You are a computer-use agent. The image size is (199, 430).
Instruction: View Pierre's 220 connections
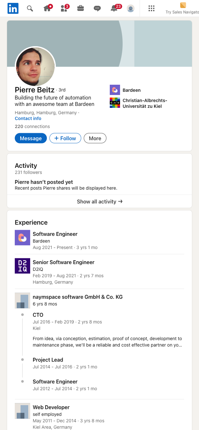pos(32,126)
